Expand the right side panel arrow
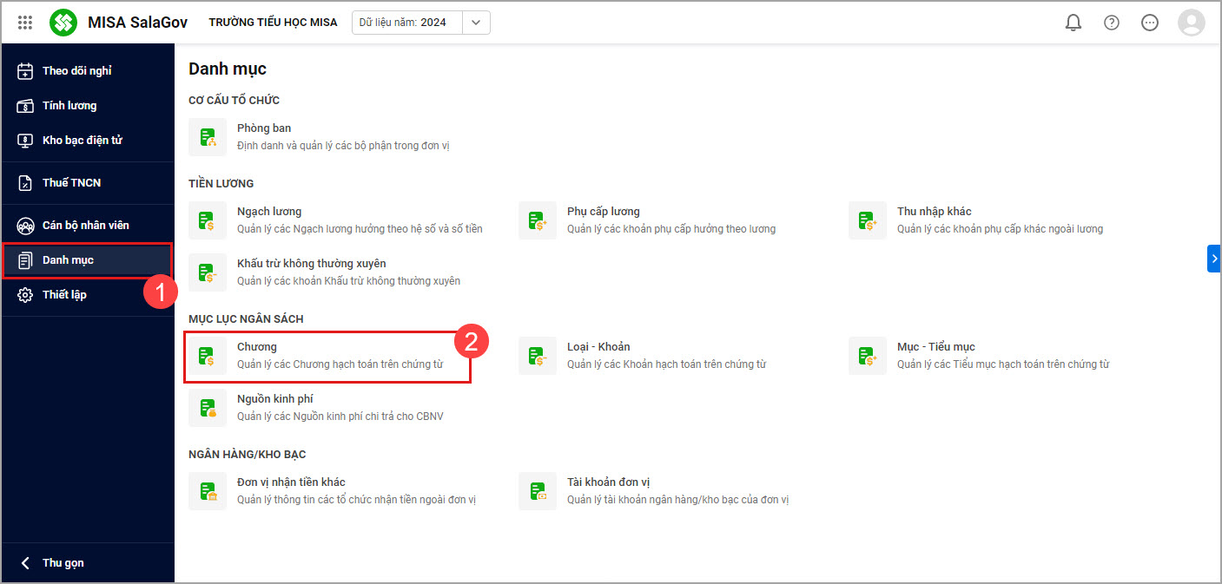Image resolution: width=1222 pixels, height=584 pixels. click(1213, 259)
